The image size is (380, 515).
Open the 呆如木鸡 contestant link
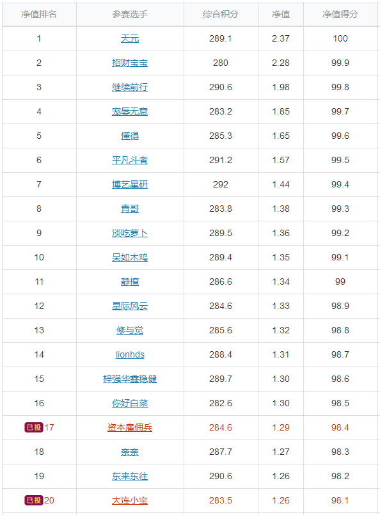(130, 257)
